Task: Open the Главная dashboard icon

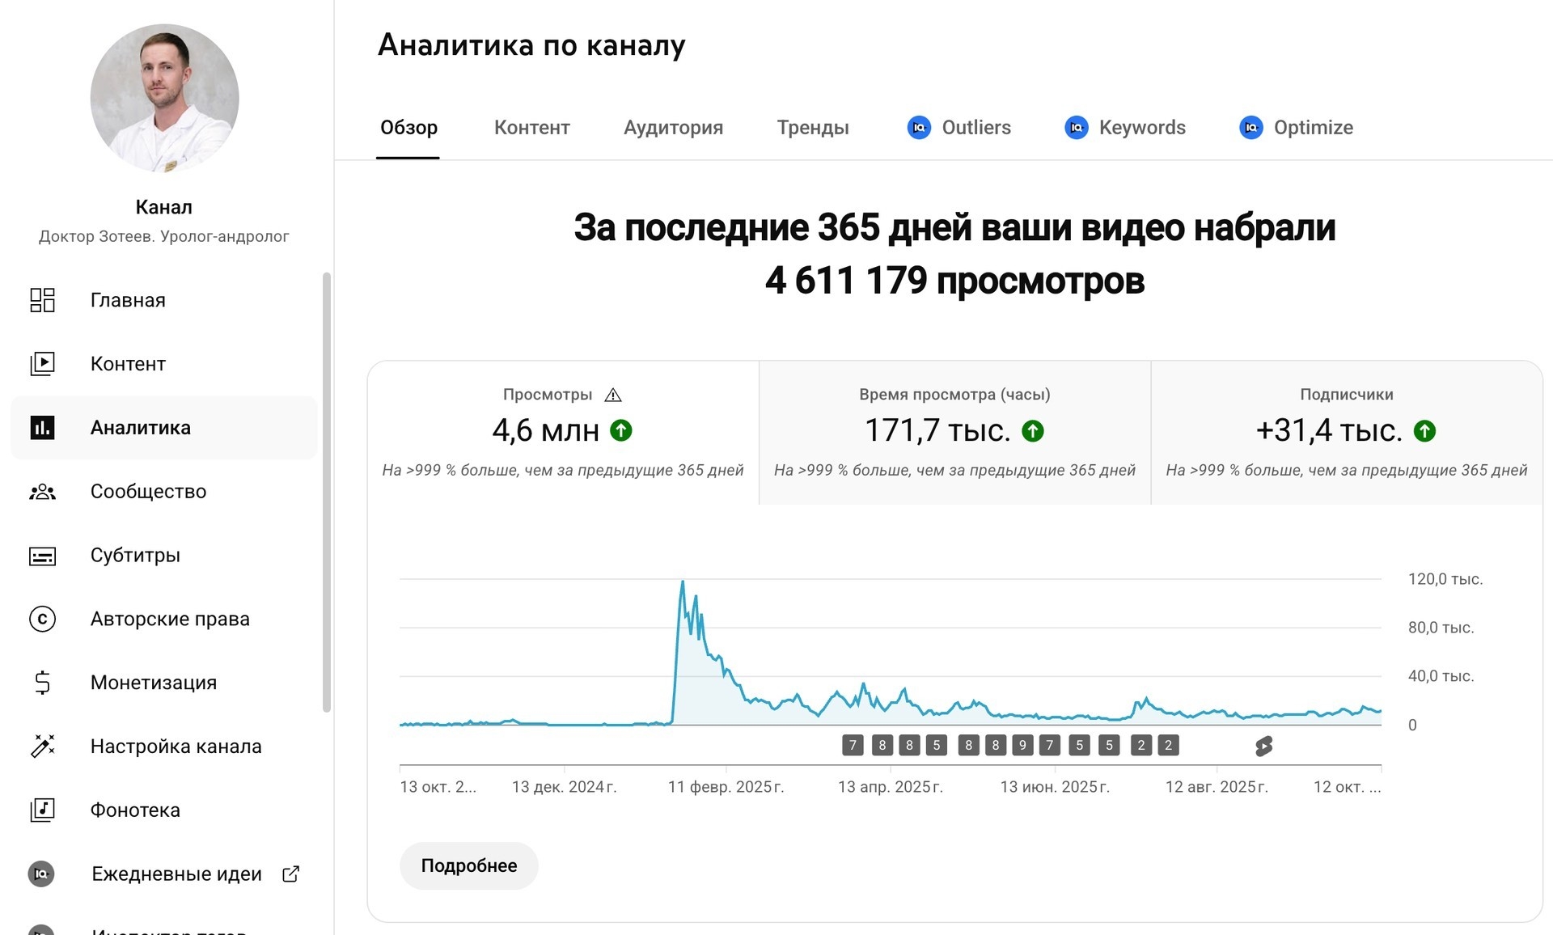Action: point(42,300)
